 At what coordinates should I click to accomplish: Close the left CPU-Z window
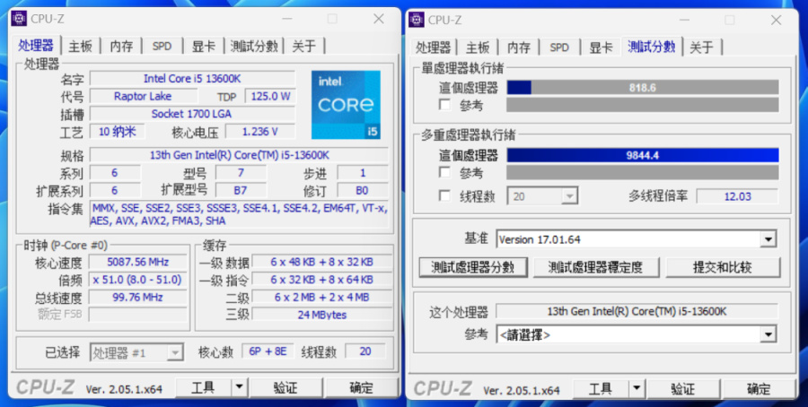tap(379, 19)
